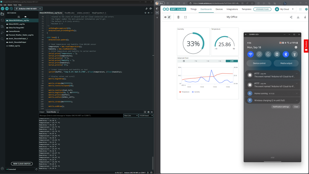The height and width of the screenshot is (174, 309).
Task: Open the Sketch menu in Arduino IDE
Action: (10, 5)
